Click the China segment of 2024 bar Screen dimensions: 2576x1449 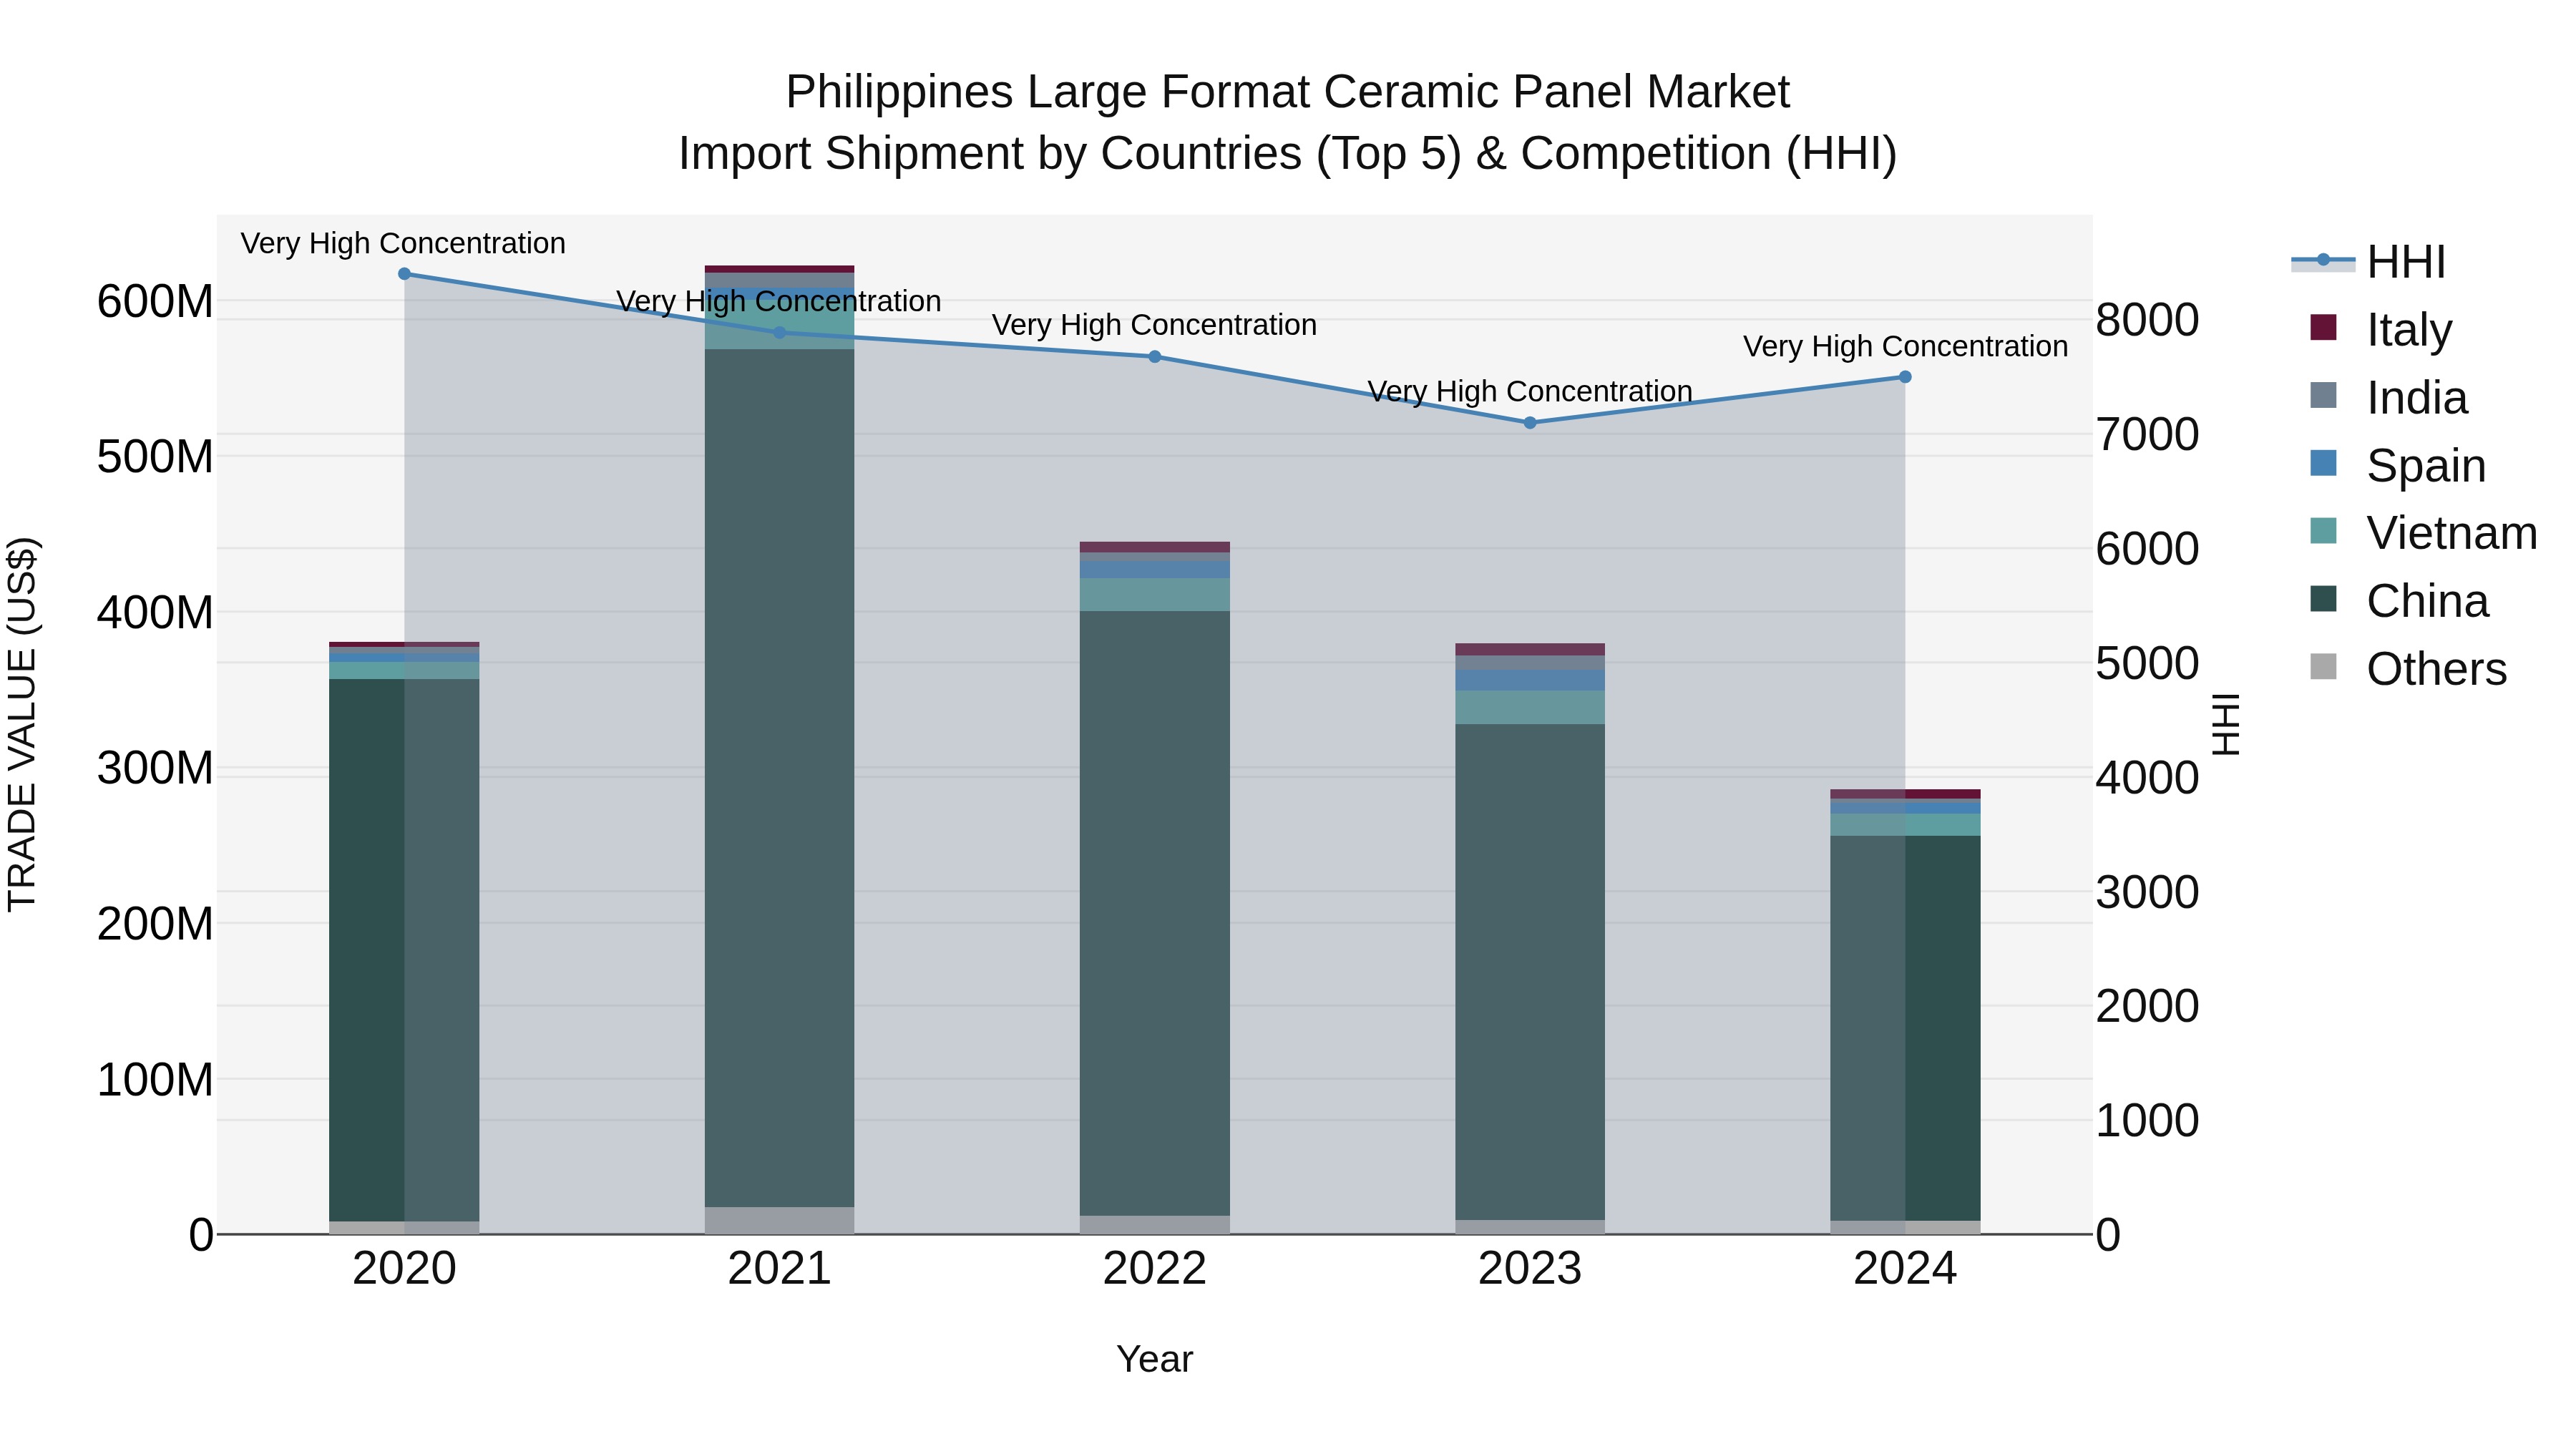tap(1905, 1028)
